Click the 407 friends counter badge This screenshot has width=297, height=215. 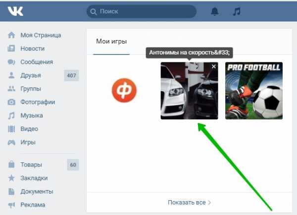pyautogui.click(x=71, y=75)
